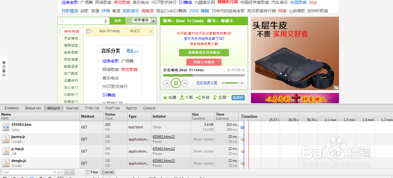
Task: Sort the network table by the Size column
Action: point(203,116)
